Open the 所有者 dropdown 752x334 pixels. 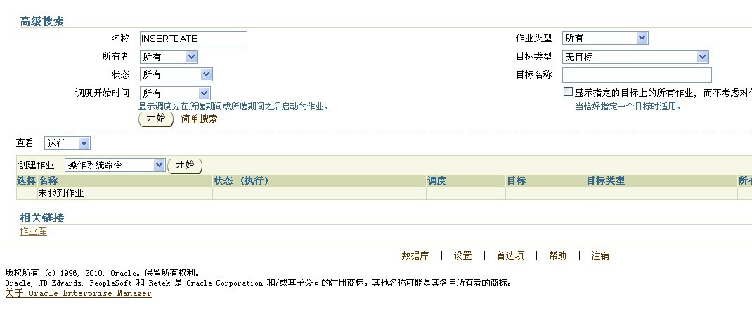click(x=169, y=57)
